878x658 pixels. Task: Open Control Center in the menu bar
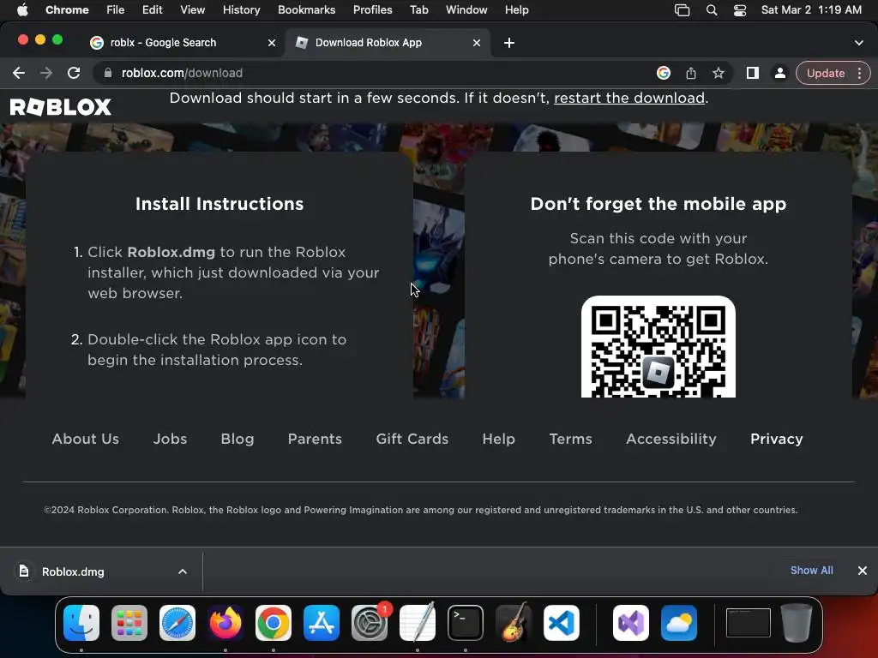click(x=740, y=10)
